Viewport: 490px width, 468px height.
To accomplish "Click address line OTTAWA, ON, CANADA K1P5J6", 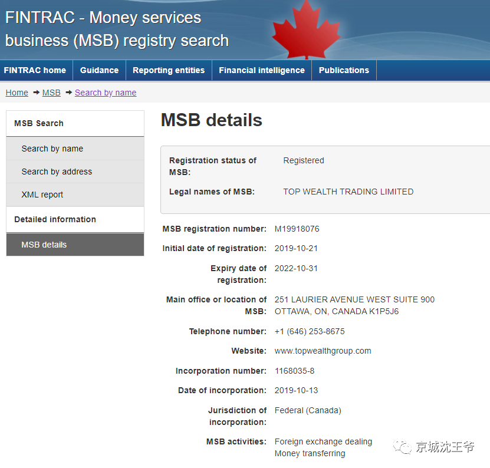I will [x=337, y=312].
